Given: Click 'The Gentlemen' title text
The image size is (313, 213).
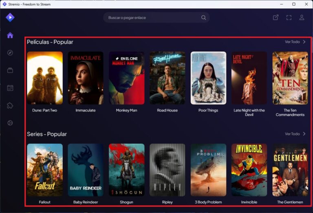Looking at the screenshot, I should 290,202.
